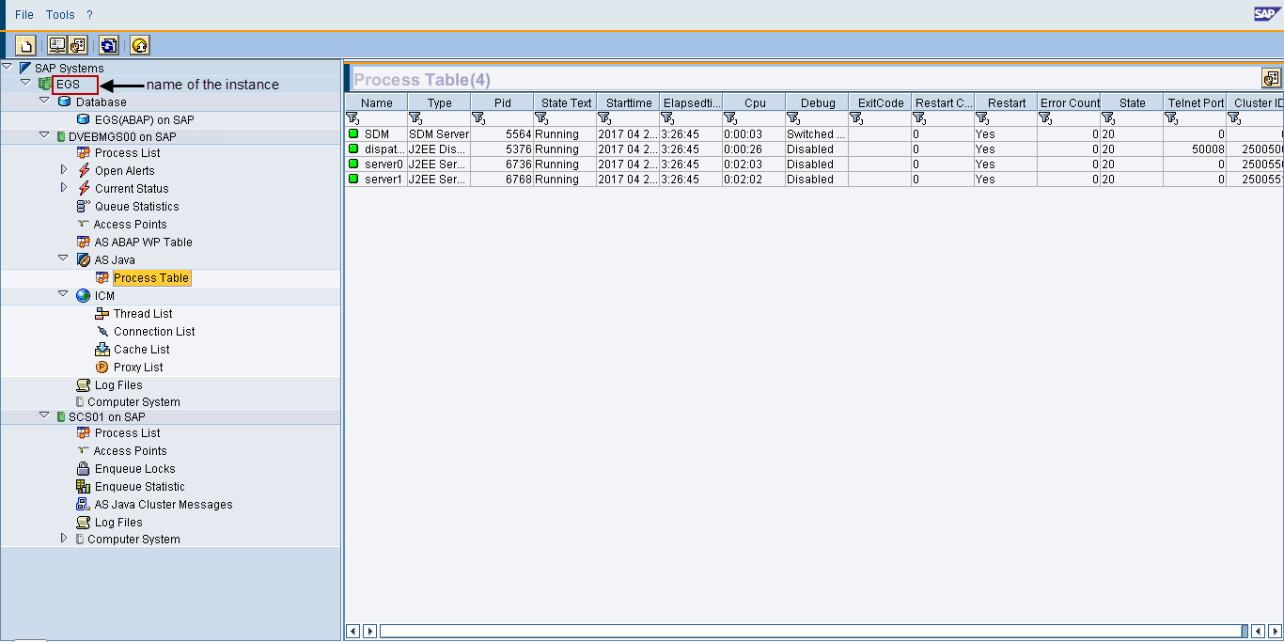Screen dimensions: 1284x642
Task: Click filter icon under Type column
Action: pyautogui.click(x=415, y=118)
